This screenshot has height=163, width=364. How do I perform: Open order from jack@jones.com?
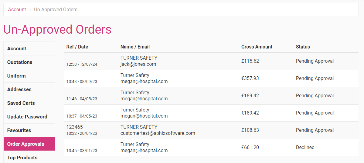click(138, 64)
